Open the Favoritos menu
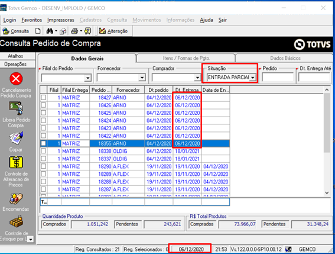 pyautogui.click(x=32, y=20)
